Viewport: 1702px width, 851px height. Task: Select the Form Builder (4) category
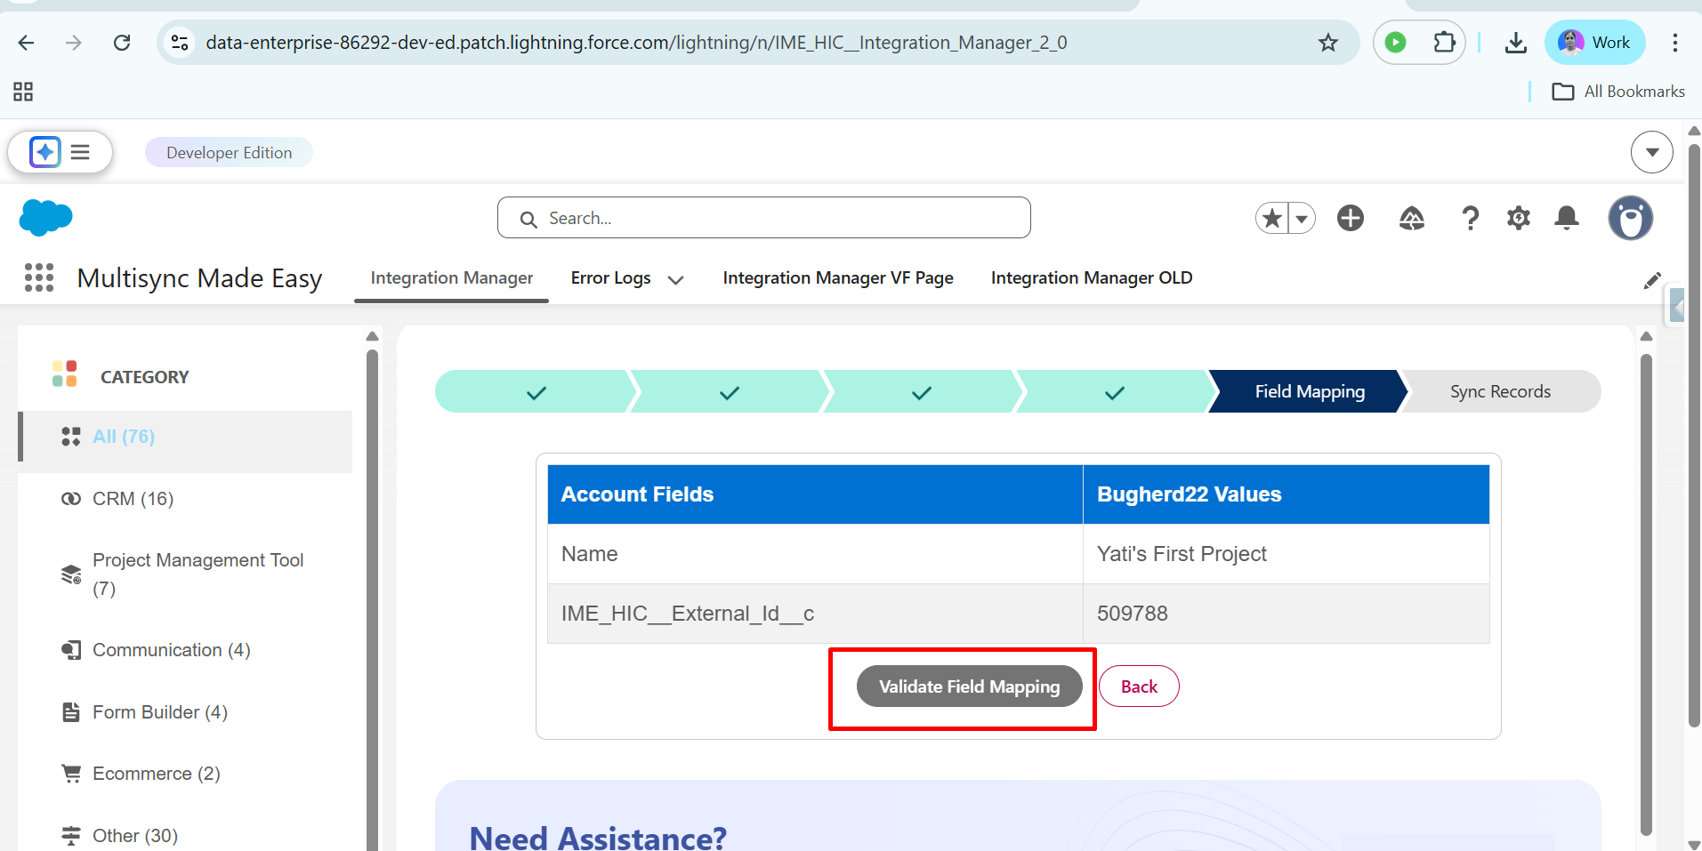[187, 712]
